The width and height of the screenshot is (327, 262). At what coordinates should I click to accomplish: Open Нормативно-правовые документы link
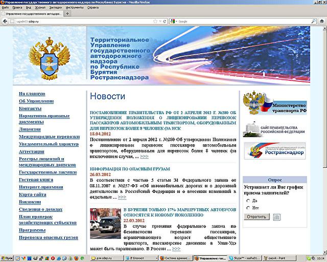tap(44, 119)
